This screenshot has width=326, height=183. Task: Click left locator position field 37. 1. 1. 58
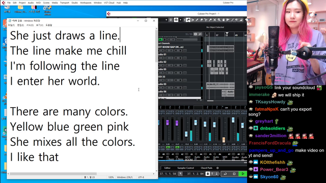coord(168,174)
